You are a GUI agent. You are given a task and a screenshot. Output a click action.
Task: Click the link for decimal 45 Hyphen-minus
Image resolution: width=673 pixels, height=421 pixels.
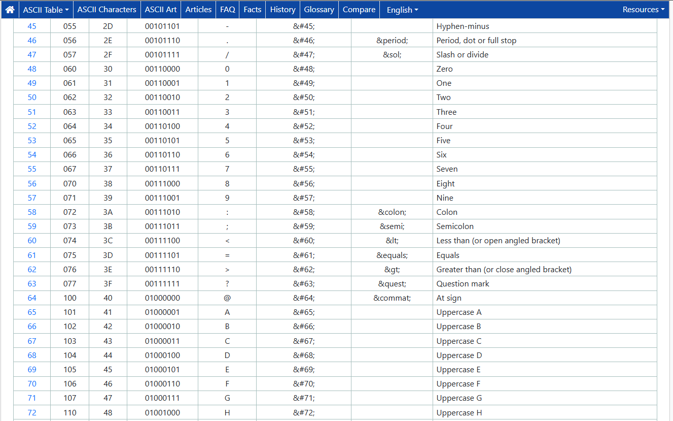[x=31, y=26]
